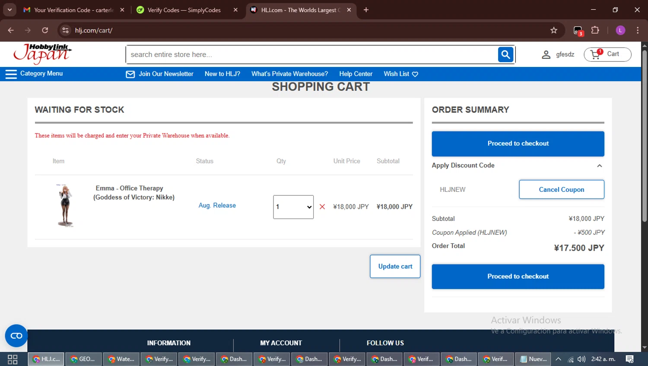Open the Chrome profile avatar L

[620, 30]
